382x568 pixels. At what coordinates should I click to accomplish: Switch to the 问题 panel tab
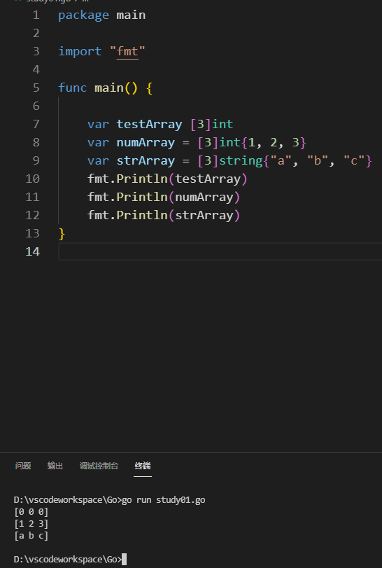23,466
